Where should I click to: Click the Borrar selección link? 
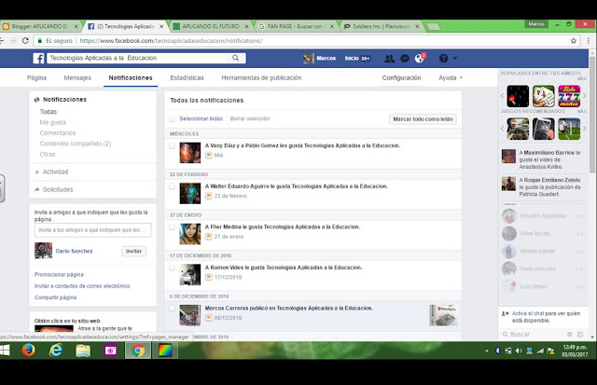pos(249,118)
